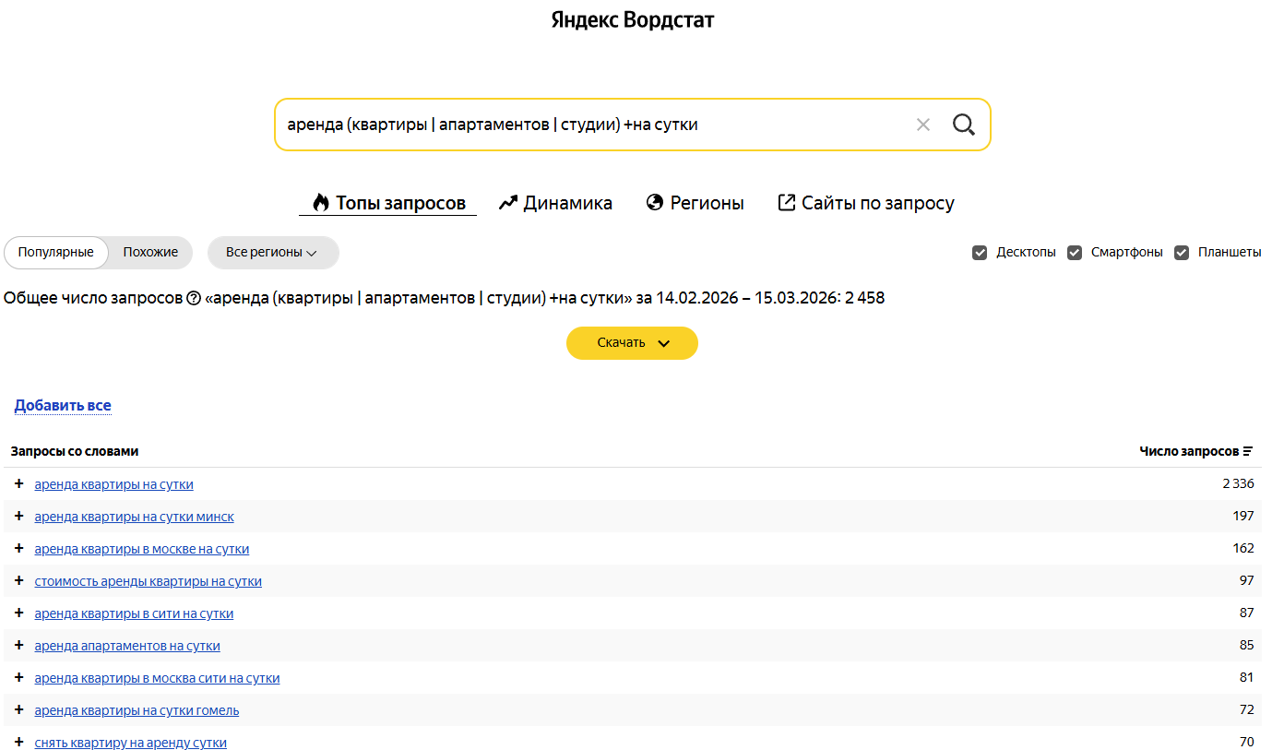Click the Яндекс Вордстат logo title

click(633, 20)
